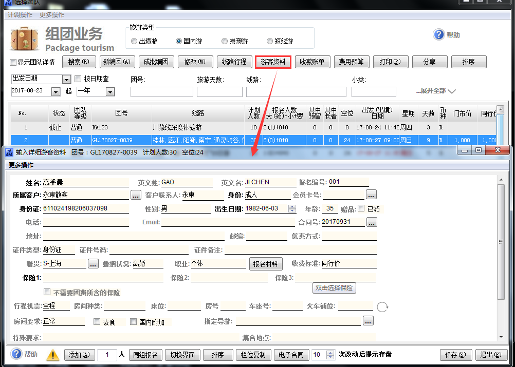The width and height of the screenshot is (515, 367).
Task: Click the 双击选择保险 button
Action: coord(334,287)
